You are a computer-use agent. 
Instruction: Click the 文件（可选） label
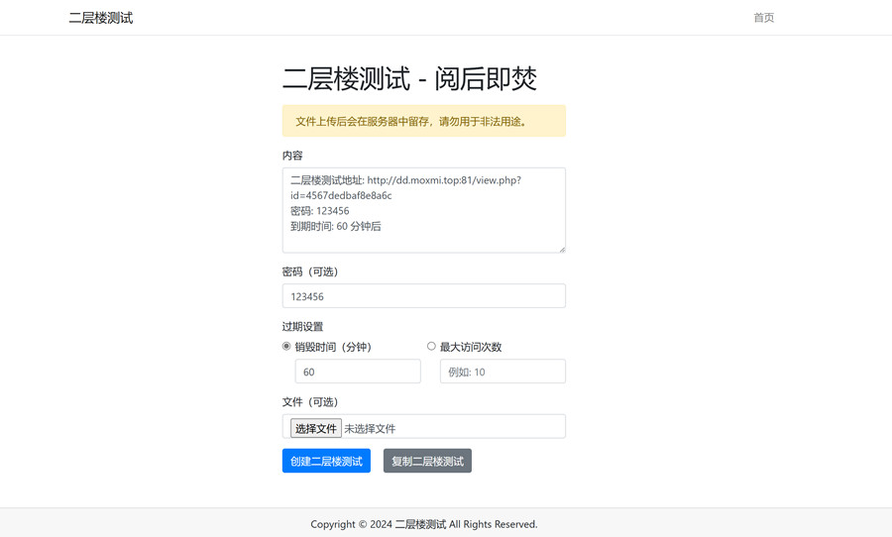[310, 402]
